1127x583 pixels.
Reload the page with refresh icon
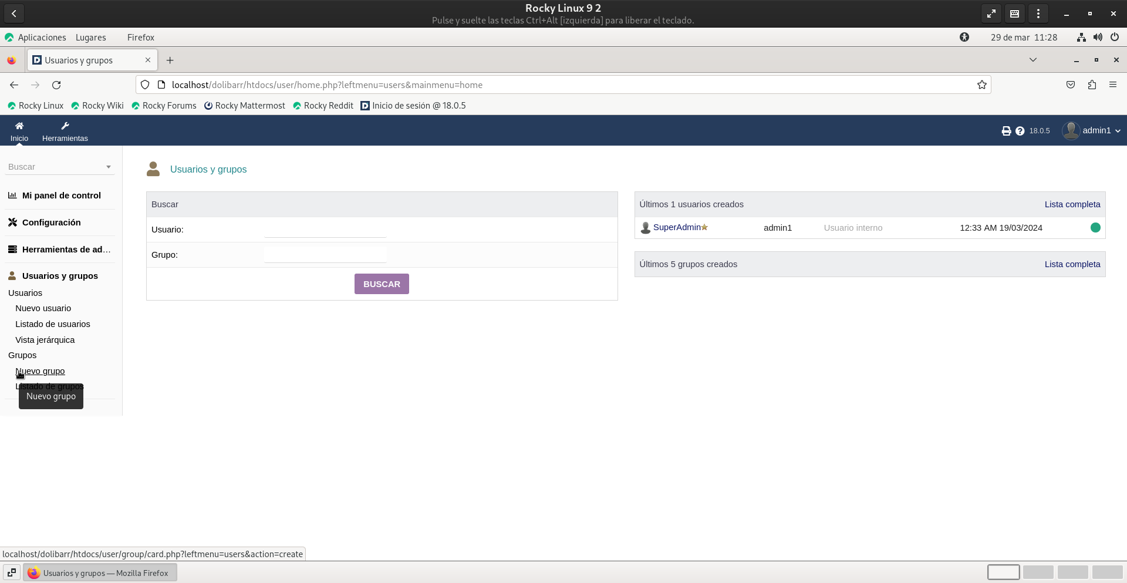point(56,85)
